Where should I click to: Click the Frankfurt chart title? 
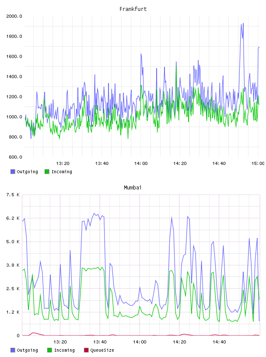[133, 9]
